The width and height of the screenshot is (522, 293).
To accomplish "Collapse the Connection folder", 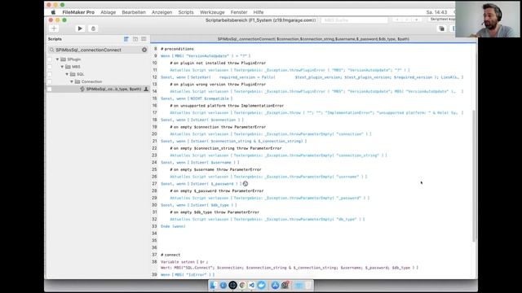I will pyautogui.click(x=72, y=81).
